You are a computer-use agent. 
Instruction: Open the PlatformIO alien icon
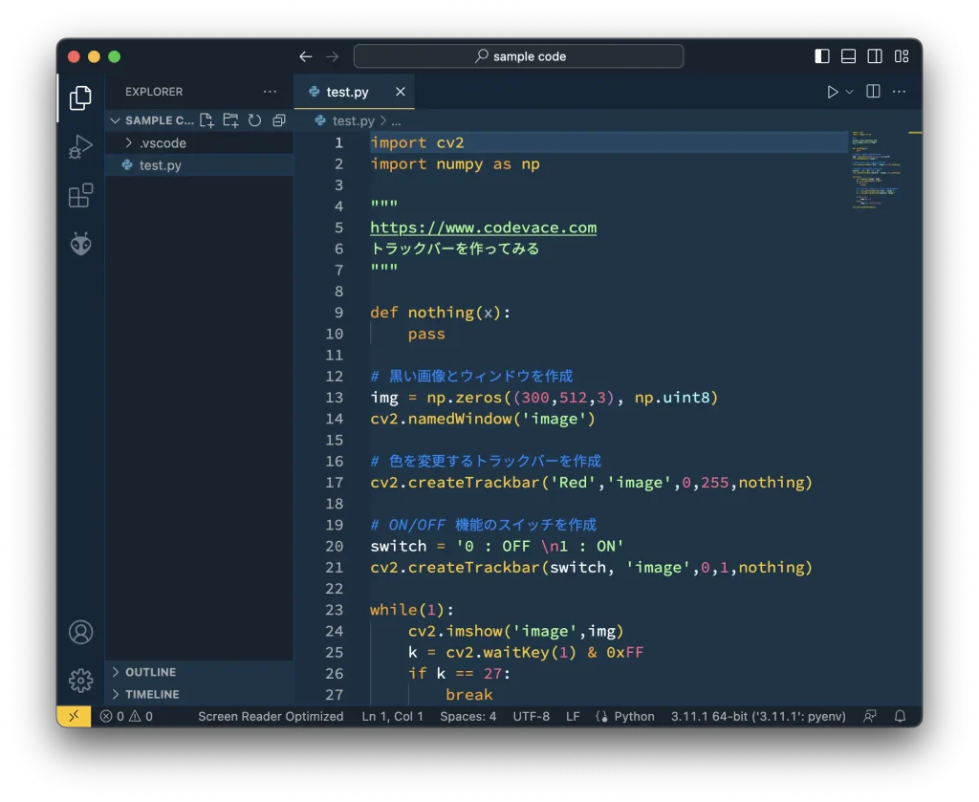[x=80, y=245]
